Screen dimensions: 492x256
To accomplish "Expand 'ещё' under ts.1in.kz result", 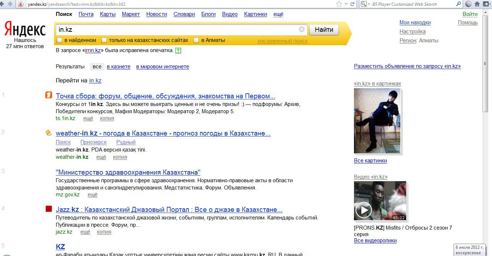I will click(x=88, y=118).
